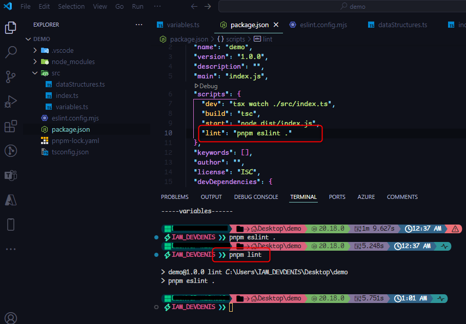
Task: Close the package.json editor tab
Action: point(276,25)
